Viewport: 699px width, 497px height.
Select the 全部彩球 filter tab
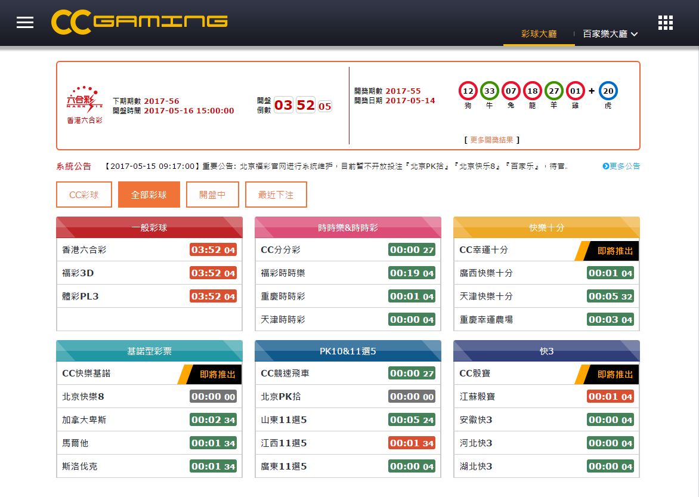[149, 195]
